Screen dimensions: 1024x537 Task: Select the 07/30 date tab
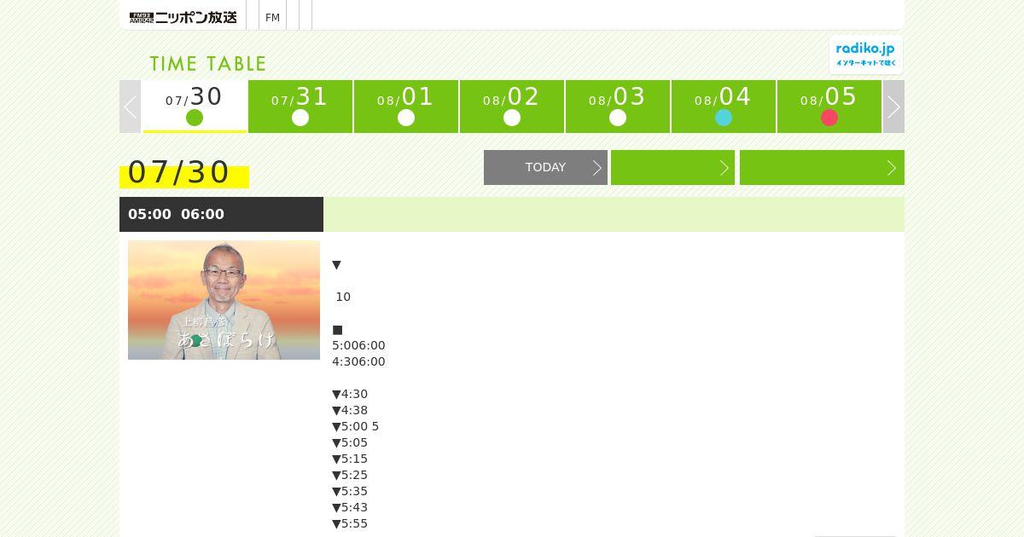pos(195,107)
